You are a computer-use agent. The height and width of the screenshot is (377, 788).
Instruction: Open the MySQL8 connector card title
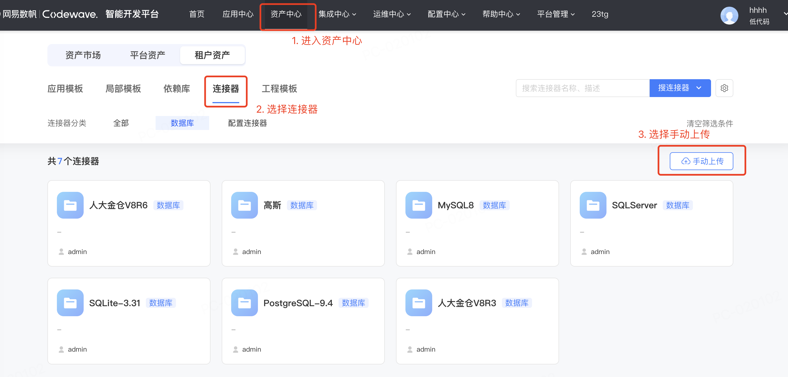[456, 205]
